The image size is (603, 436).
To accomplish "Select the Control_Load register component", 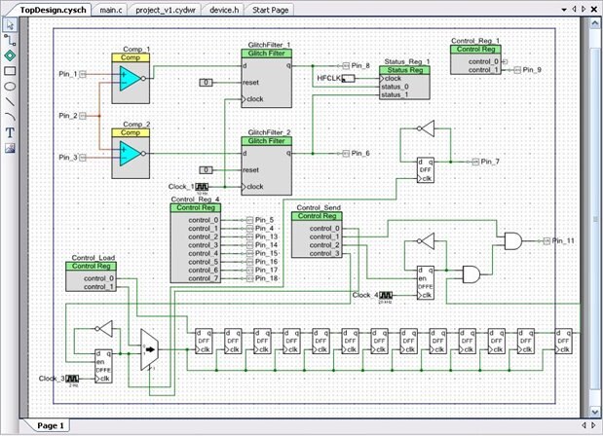I will pos(92,276).
